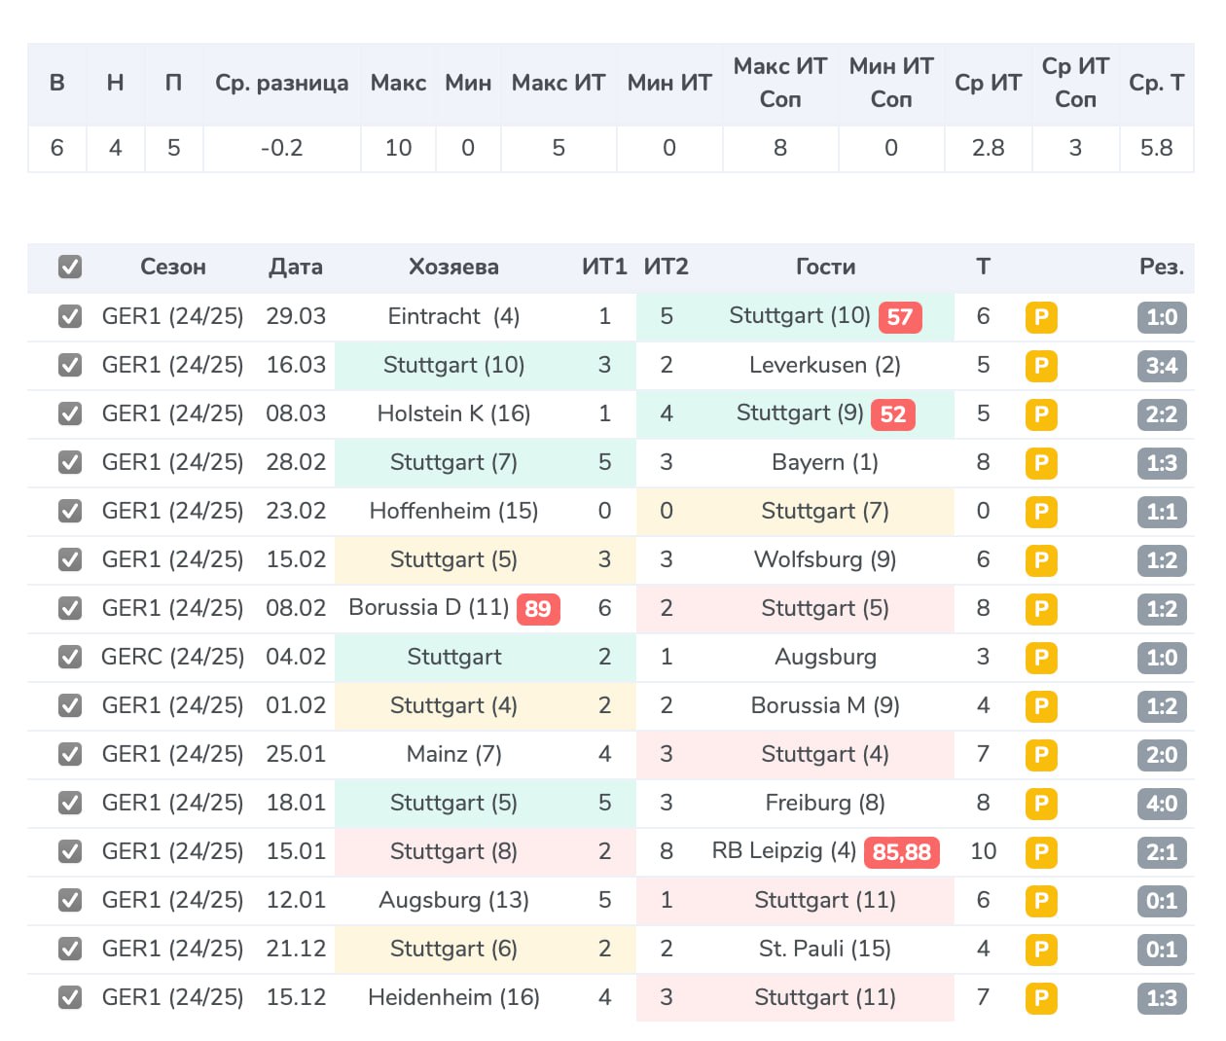Click yellow P icon in Heidenheim row

click(x=1041, y=998)
